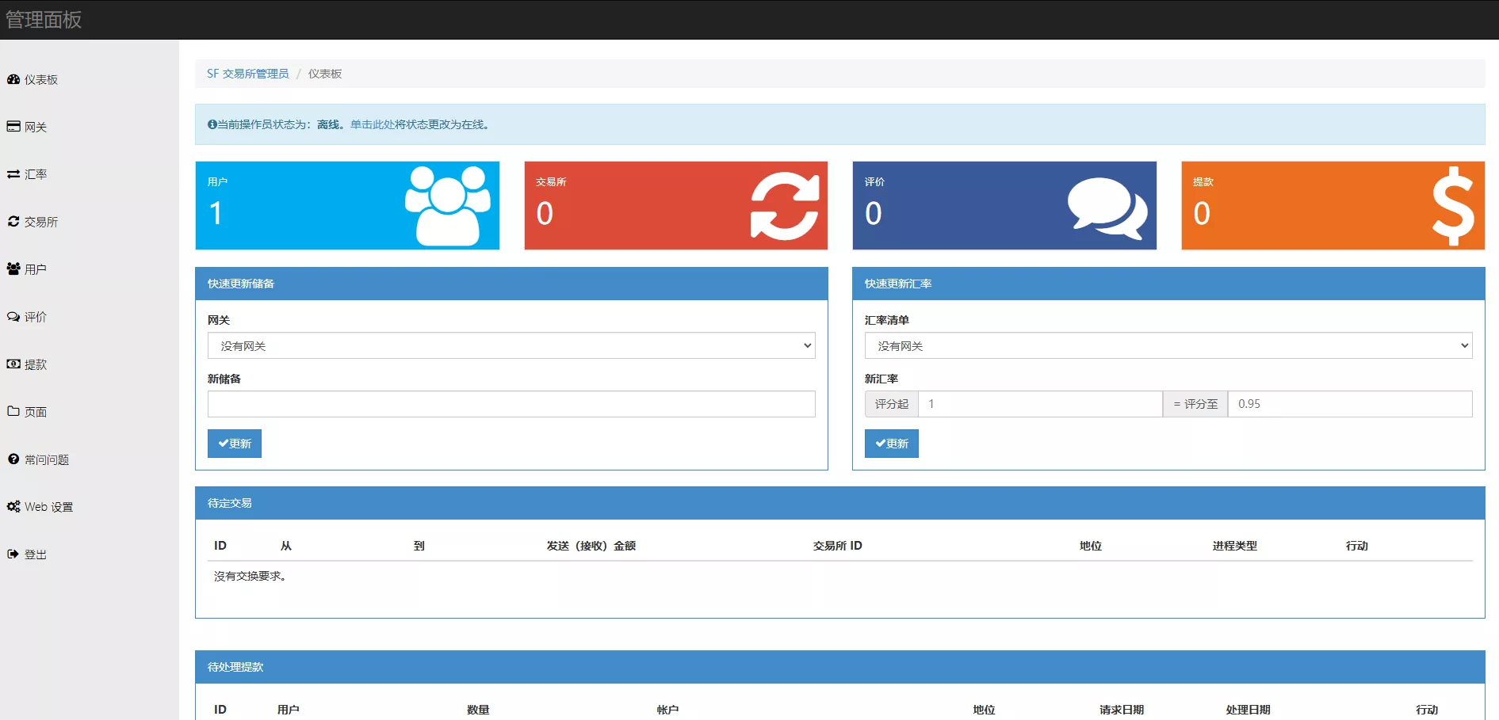
Task: Click the users group icon in blue card
Action: (447, 206)
